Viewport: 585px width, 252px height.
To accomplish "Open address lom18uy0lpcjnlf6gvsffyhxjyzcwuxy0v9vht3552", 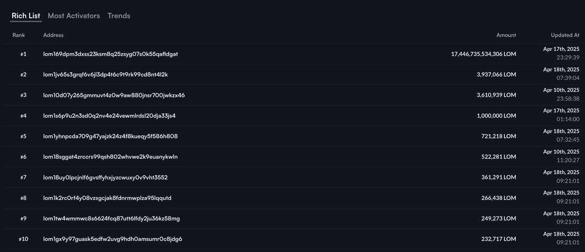I will point(106,177).
